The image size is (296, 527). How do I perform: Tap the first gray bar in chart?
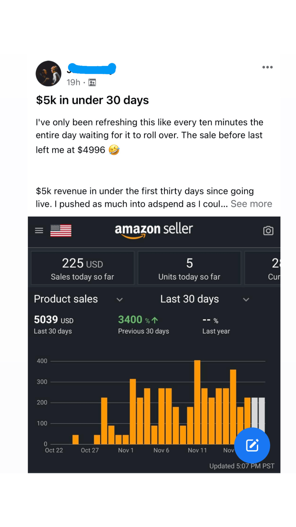coord(254,414)
